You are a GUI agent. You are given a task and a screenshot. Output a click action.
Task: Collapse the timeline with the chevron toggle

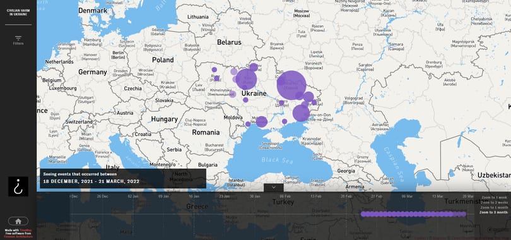click(273, 188)
